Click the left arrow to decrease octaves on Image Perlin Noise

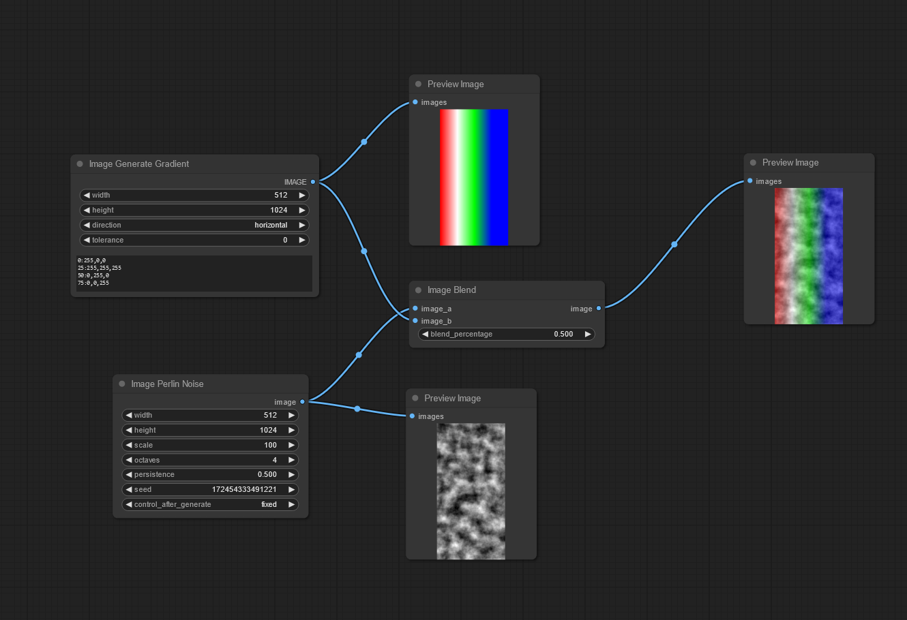click(x=128, y=460)
